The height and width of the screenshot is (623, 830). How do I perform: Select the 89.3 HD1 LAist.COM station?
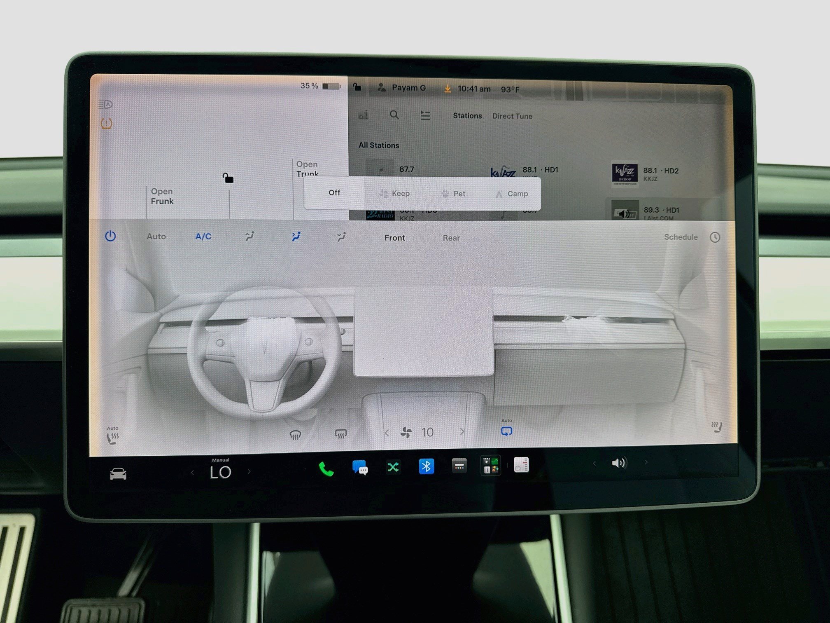(x=645, y=211)
